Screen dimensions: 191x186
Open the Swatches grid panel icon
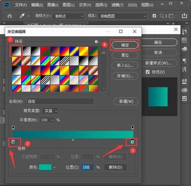(184, 40)
